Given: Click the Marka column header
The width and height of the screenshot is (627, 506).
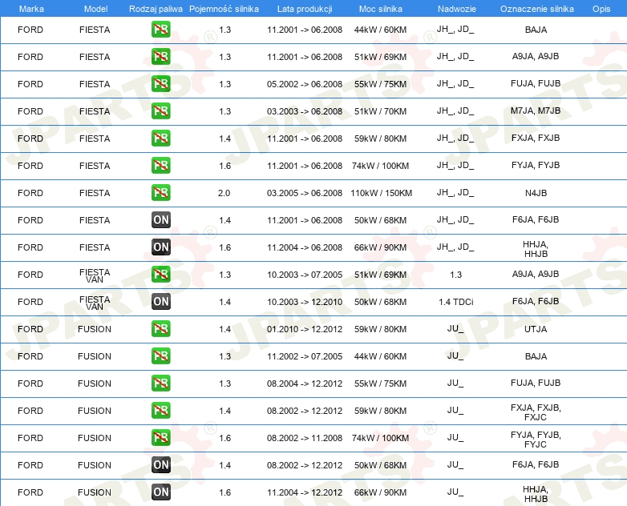Looking at the screenshot, I should [31, 9].
